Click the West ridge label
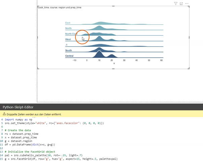This screenshot has width=203, height=161. click(x=68, y=39)
